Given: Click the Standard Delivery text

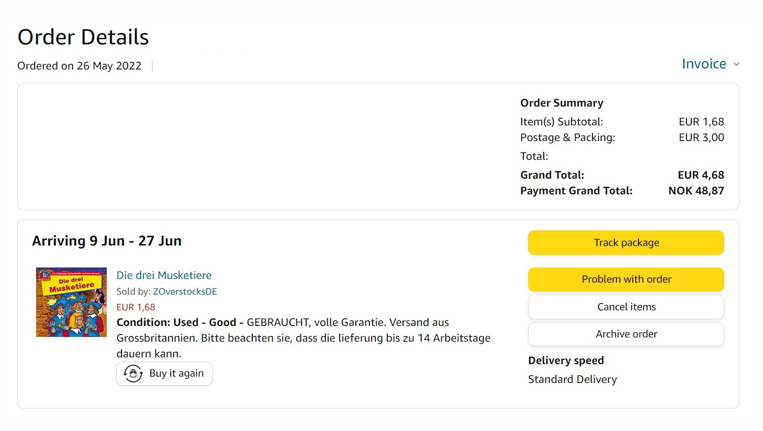Looking at the screenshot, I should pyautogui.click(x=572, y=379).
